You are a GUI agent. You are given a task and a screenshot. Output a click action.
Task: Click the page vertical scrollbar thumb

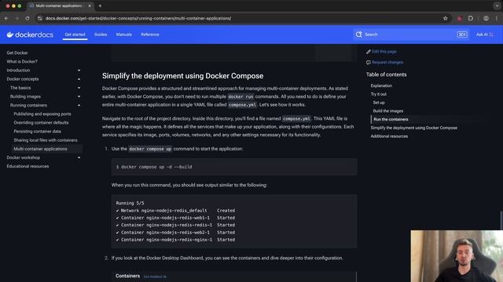(501, 220)
